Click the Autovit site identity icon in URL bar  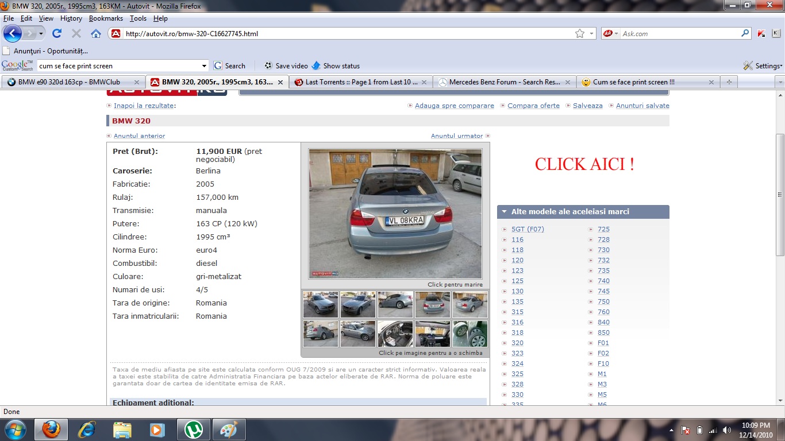pyautogui.click(x=116, y=33)
